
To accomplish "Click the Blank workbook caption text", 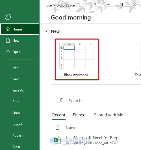I will (76, 75).
